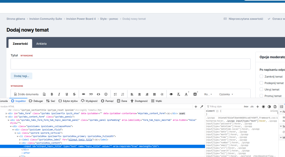Pick a page color with eyedropper tool
The height and width of the screenshot is (157, 285).
point(202,106)
